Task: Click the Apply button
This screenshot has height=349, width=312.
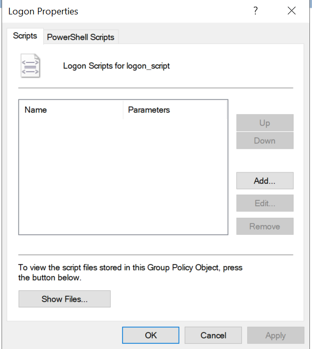Action: click(x=275, y=336)
